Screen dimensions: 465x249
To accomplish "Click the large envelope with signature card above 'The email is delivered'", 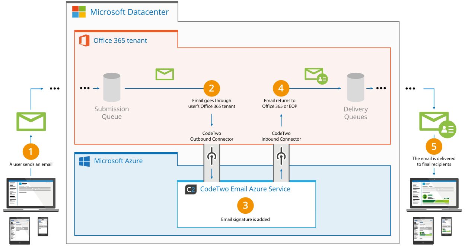I will click(x=438, y=125).
